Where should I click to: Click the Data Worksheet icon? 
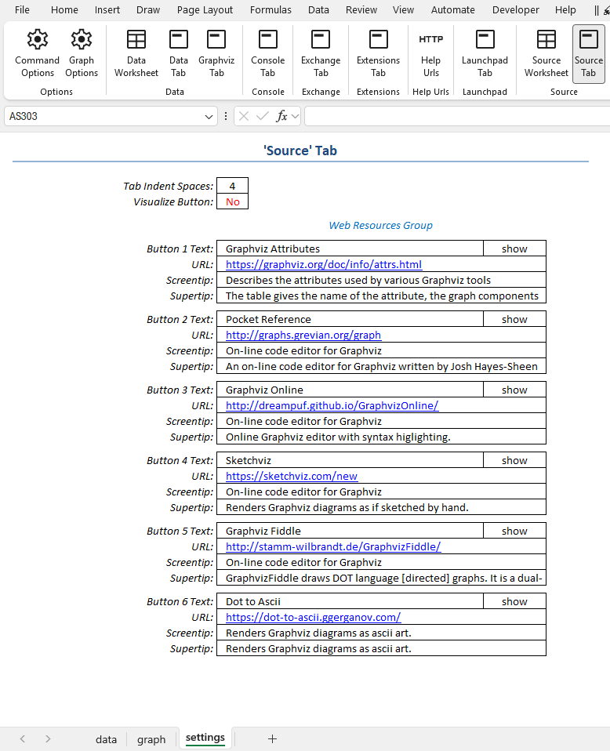pos(136,39)
